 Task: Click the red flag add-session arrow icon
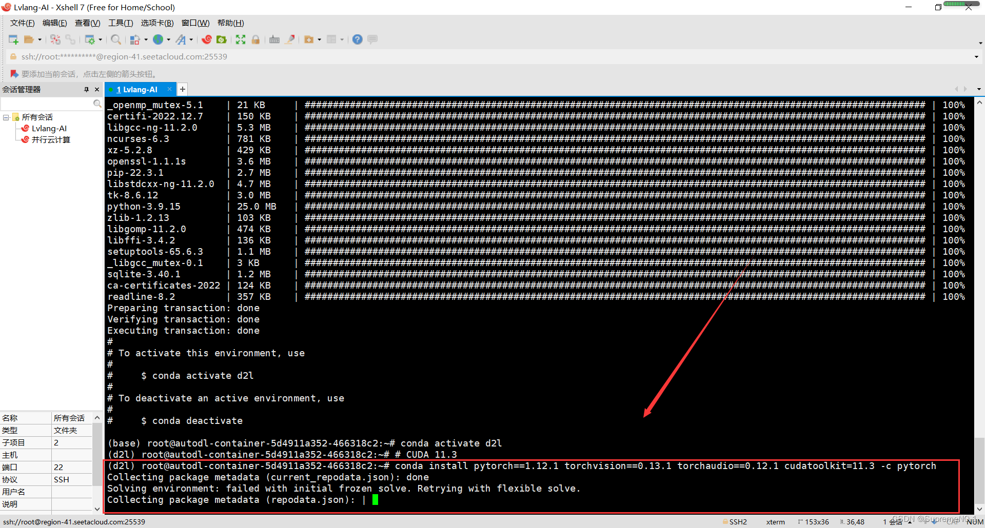click(x=14, y=74)
